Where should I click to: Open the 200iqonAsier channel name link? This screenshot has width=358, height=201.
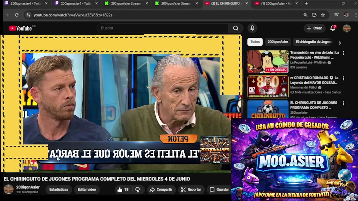[28, 187]
